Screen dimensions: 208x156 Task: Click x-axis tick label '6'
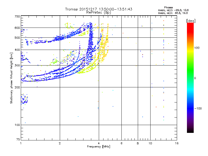click(x=121, y=143)
